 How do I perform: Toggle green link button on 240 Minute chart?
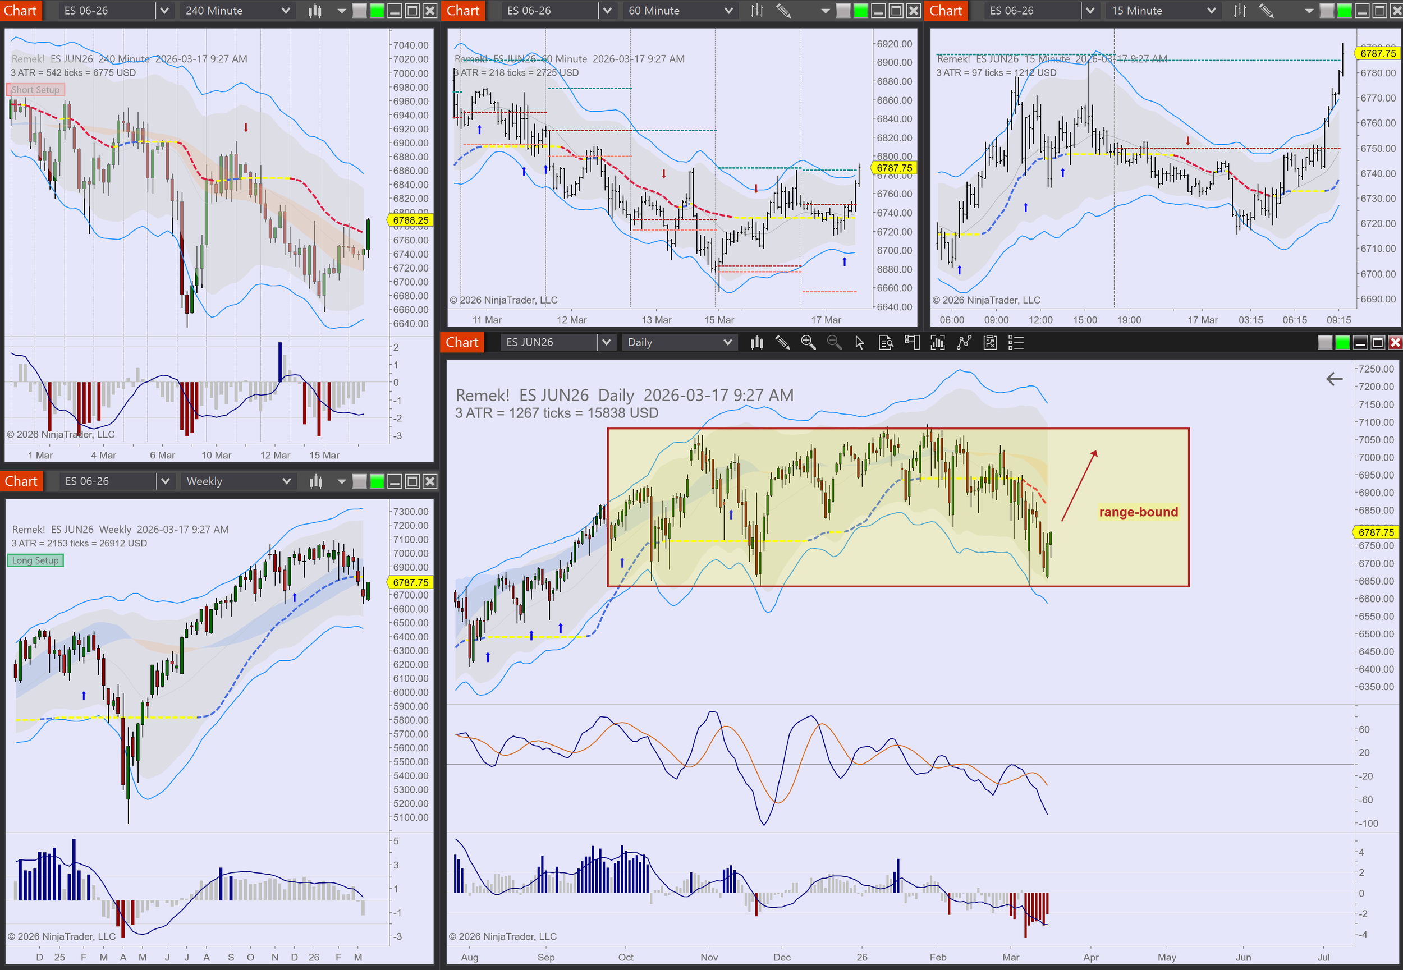(377, 10)
